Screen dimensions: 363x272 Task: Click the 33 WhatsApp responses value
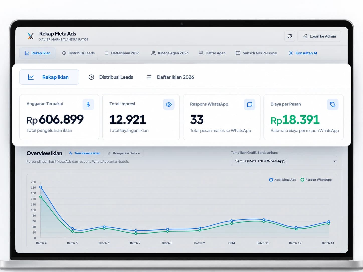[197, 120]
